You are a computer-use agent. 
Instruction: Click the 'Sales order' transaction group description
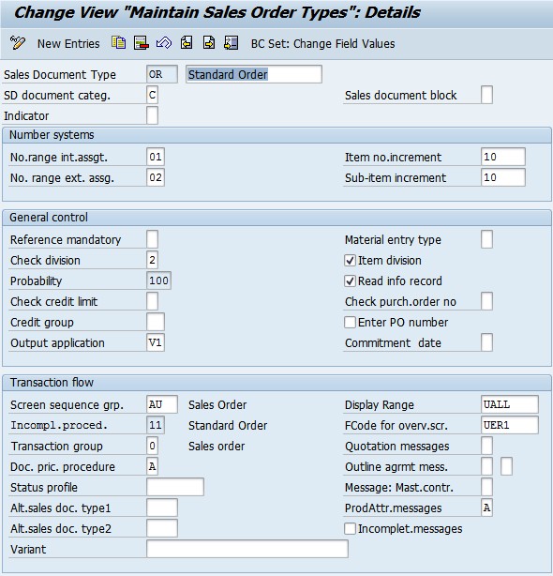[x=217, y=446]
